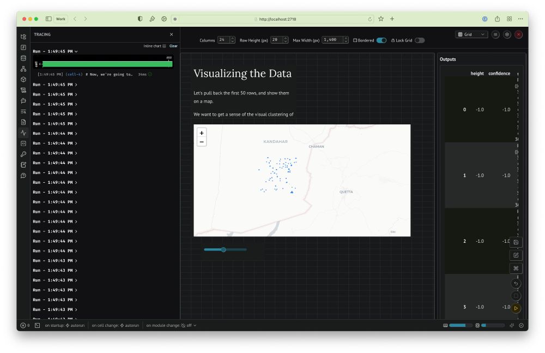
Task: Click the confidence column header
Action: coord(499,74)
